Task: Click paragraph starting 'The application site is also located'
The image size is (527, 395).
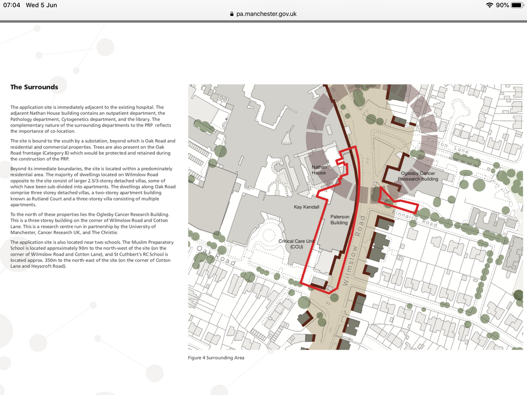Action: pos(92,254)
